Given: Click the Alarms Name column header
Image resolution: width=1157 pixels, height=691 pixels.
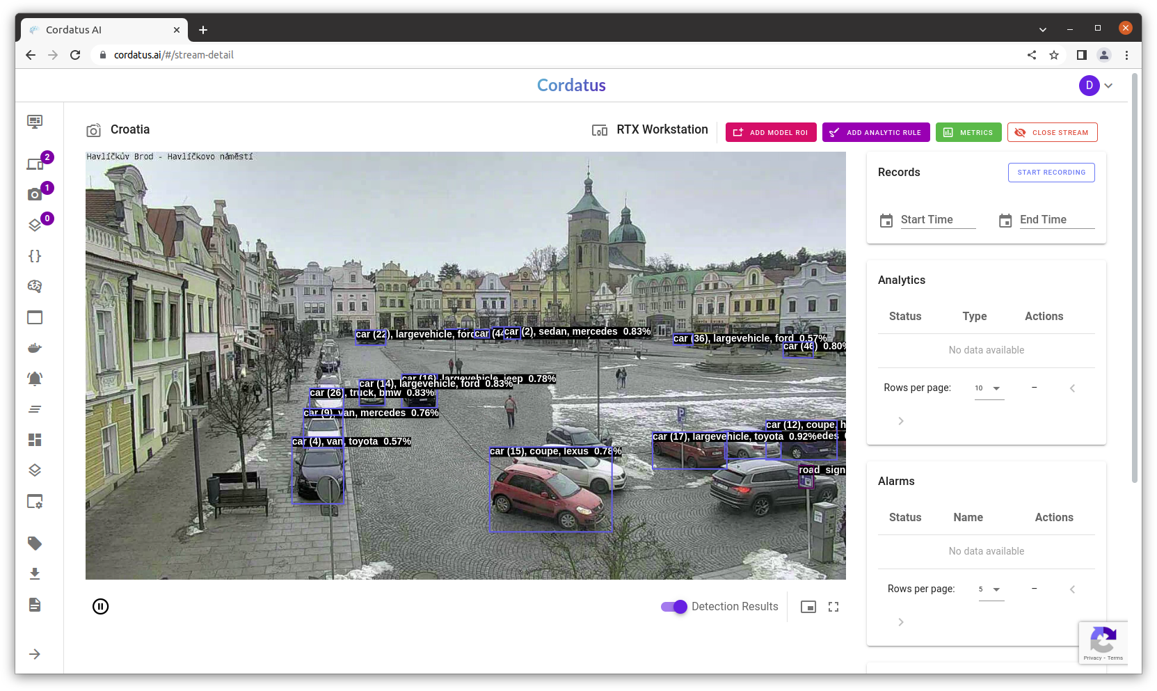Looking at the screenshot, I should tap(968, 518).
